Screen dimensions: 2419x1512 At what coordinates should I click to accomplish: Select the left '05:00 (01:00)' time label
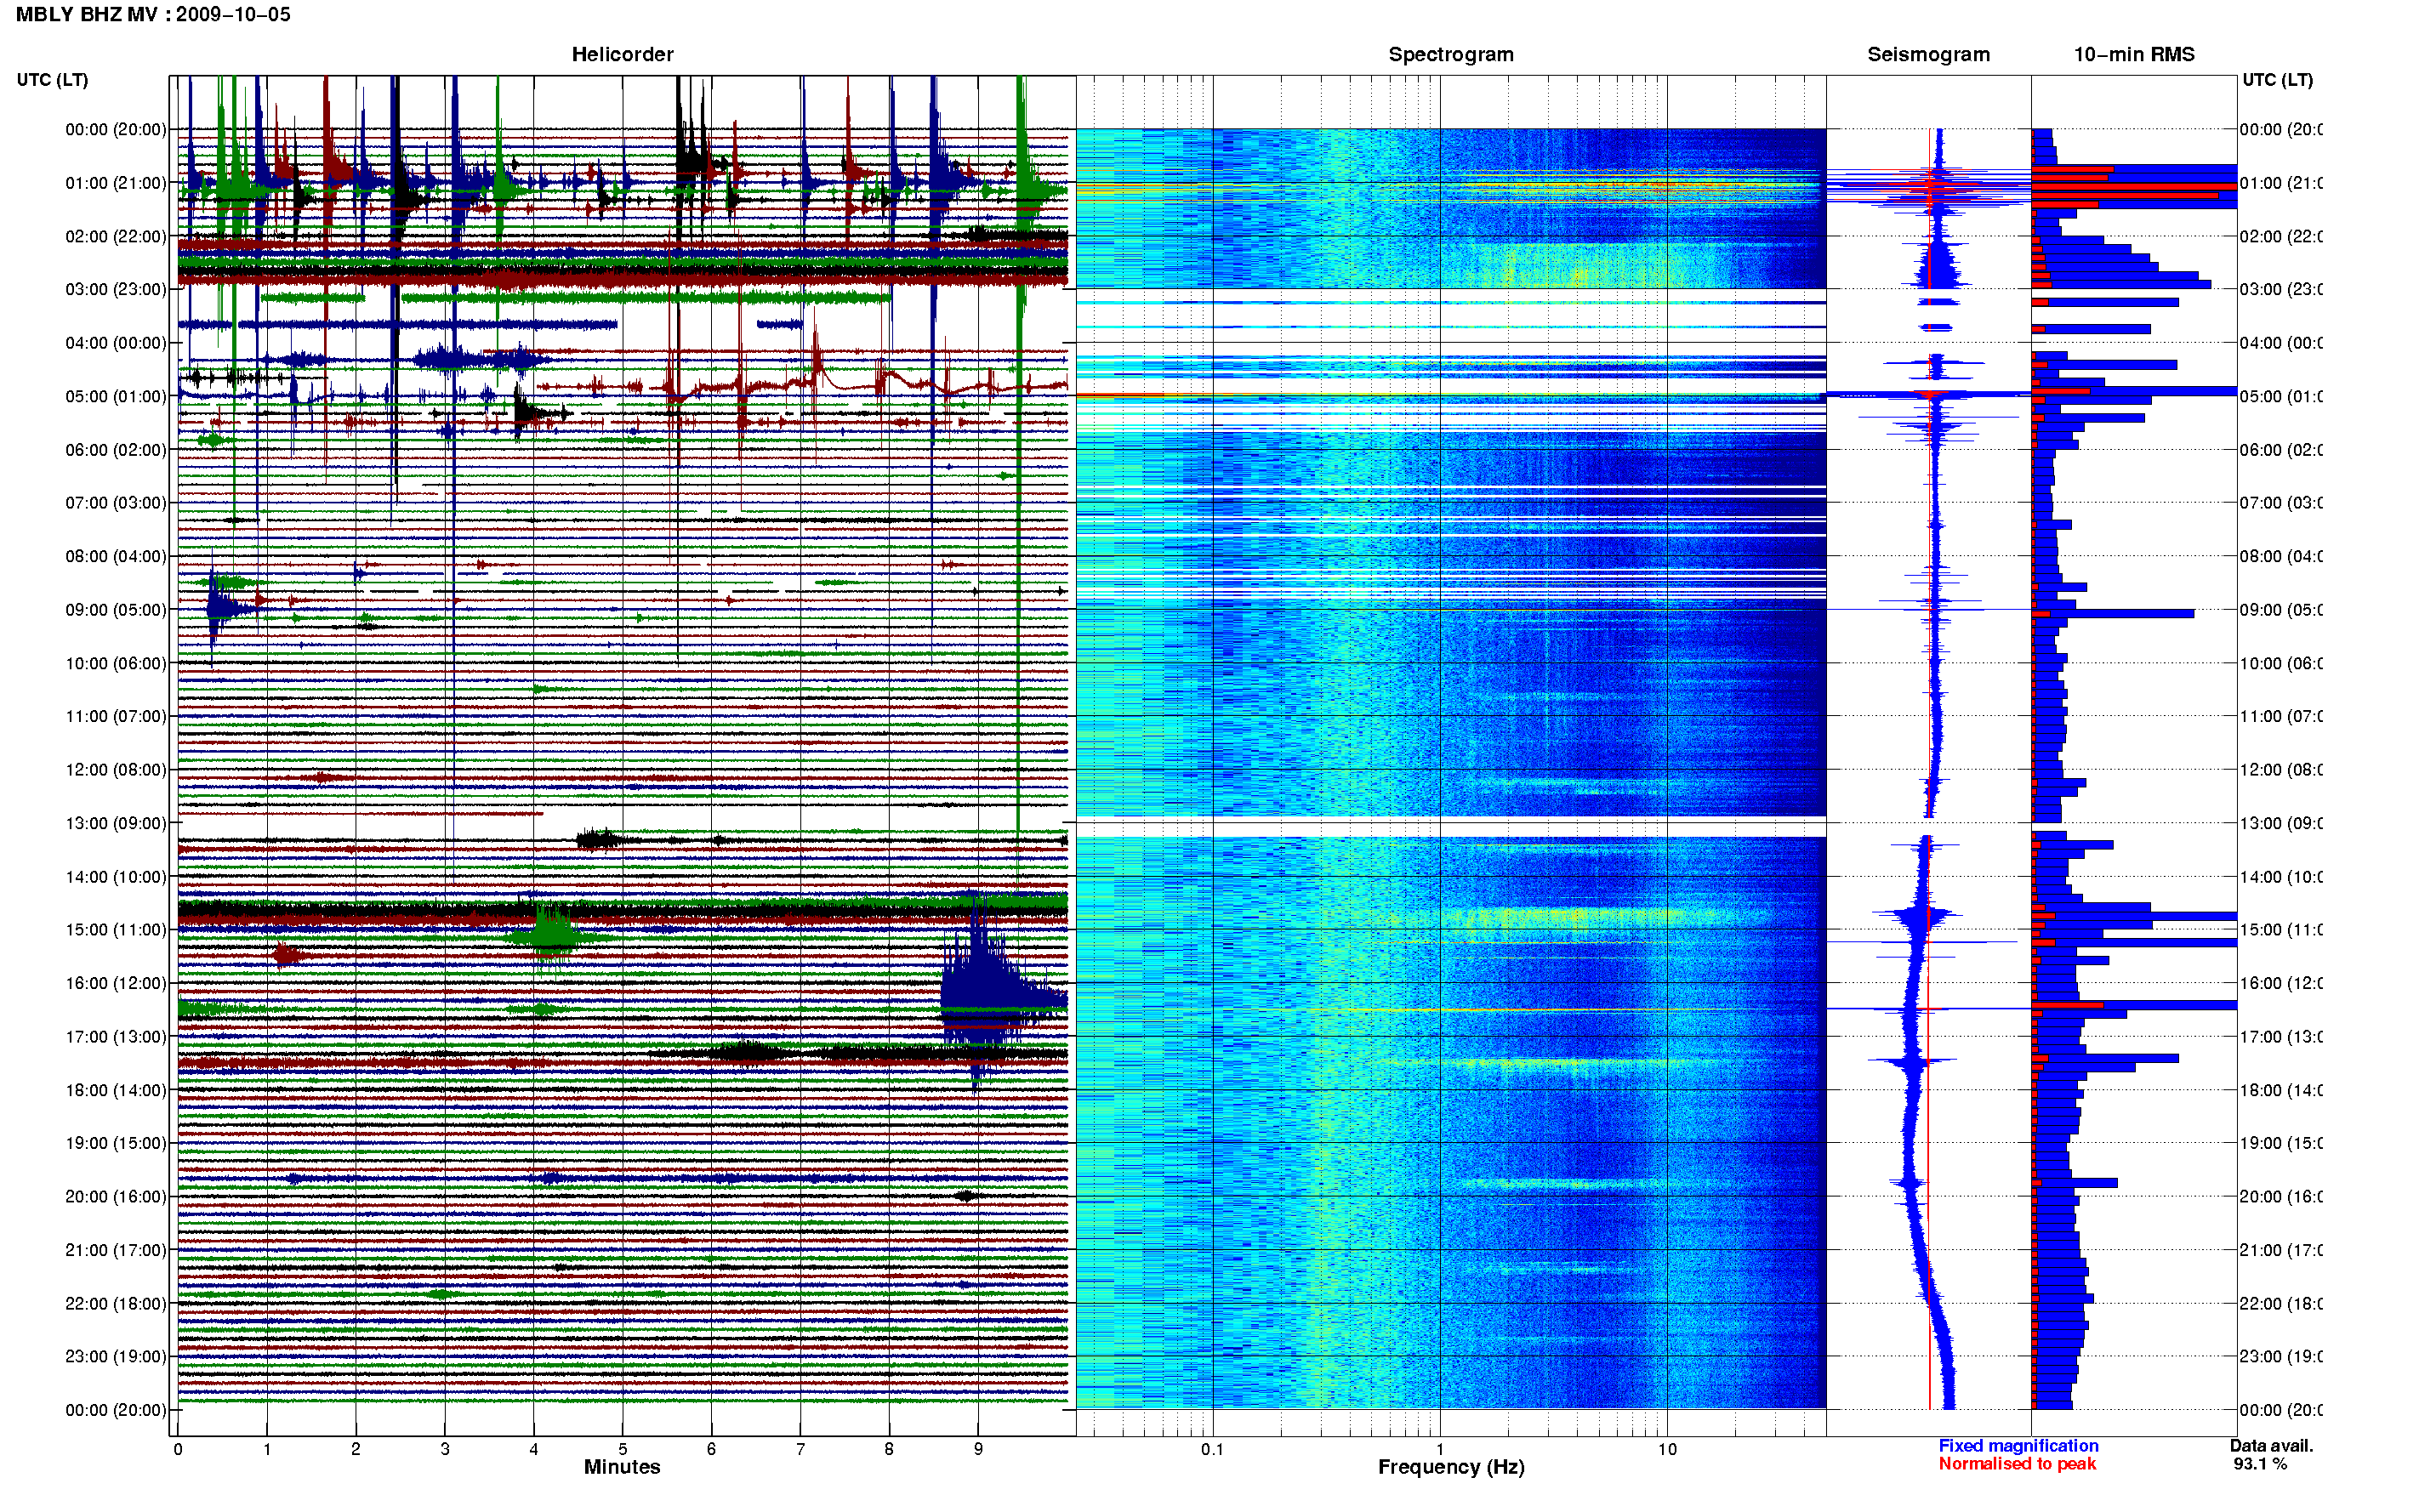116,396
